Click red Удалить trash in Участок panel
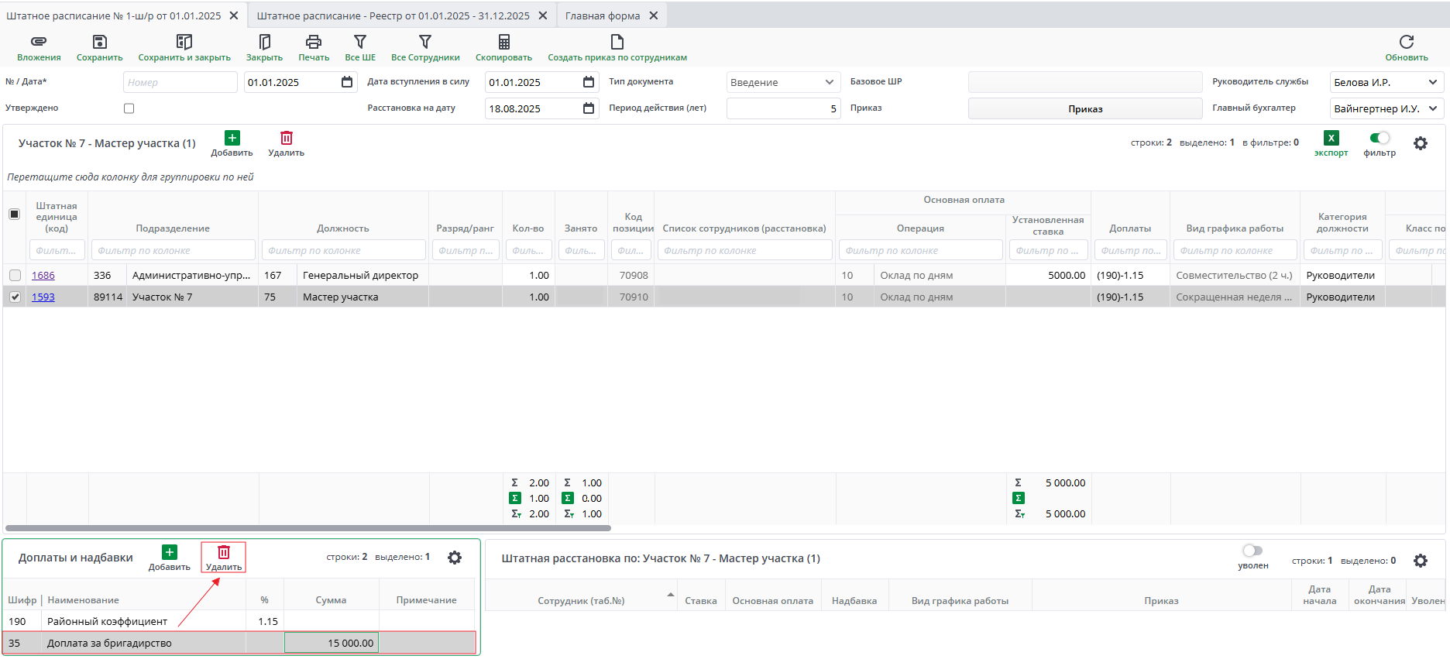This screenshot has width=1450, height=666. pos(287,138)
